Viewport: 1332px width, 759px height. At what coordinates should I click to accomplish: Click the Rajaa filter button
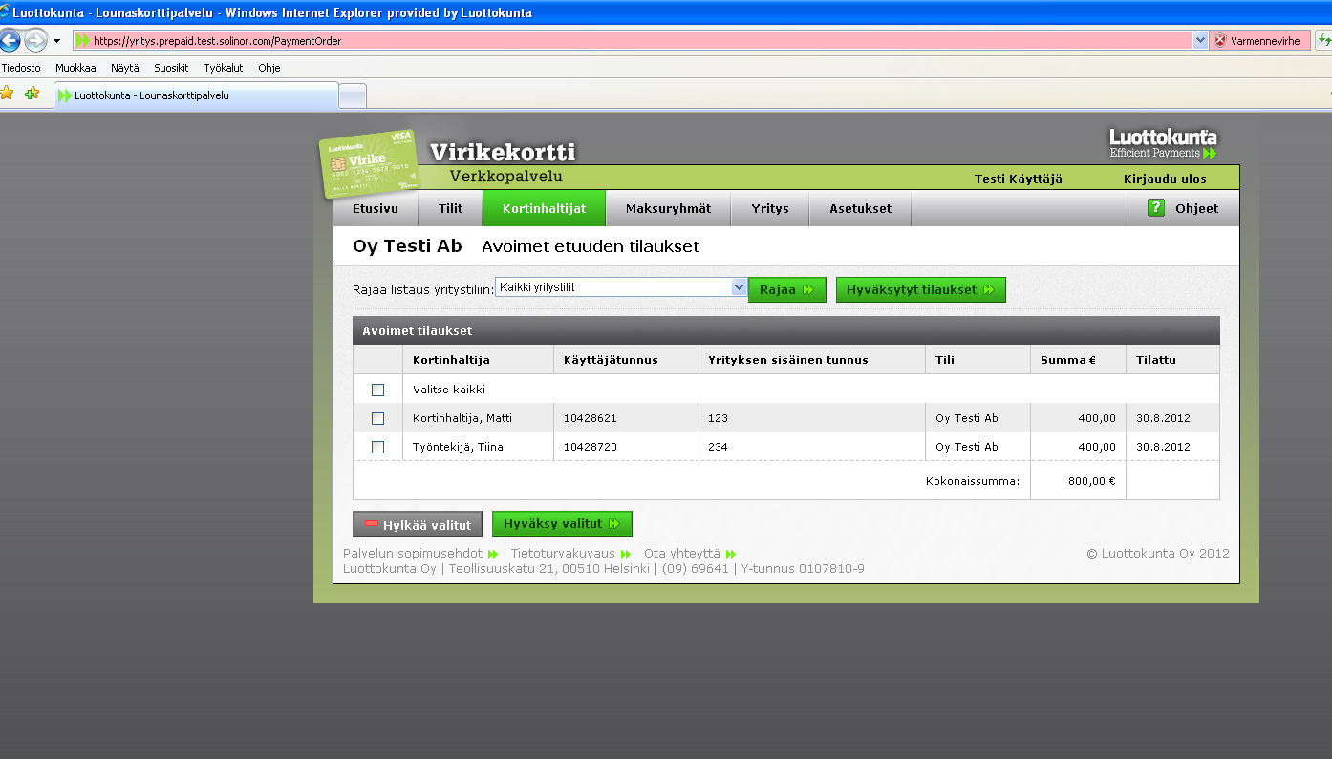786,289
